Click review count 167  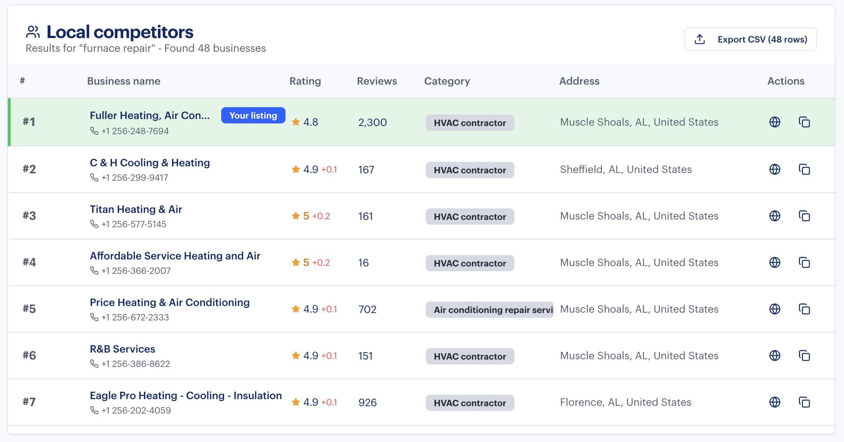tap(366, 170)
